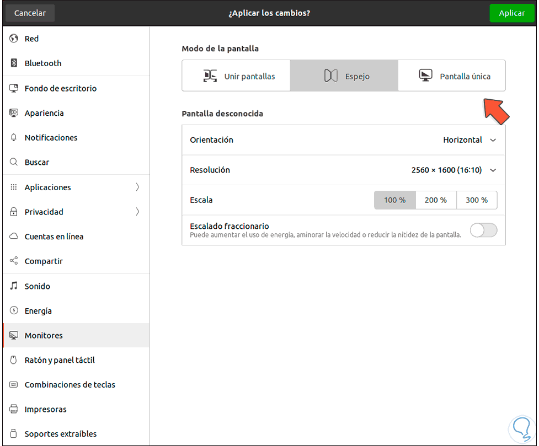Toggle the Escalado fraccionario switch
539x446 pixels.
pyautogui.click(x=483, y=230)
